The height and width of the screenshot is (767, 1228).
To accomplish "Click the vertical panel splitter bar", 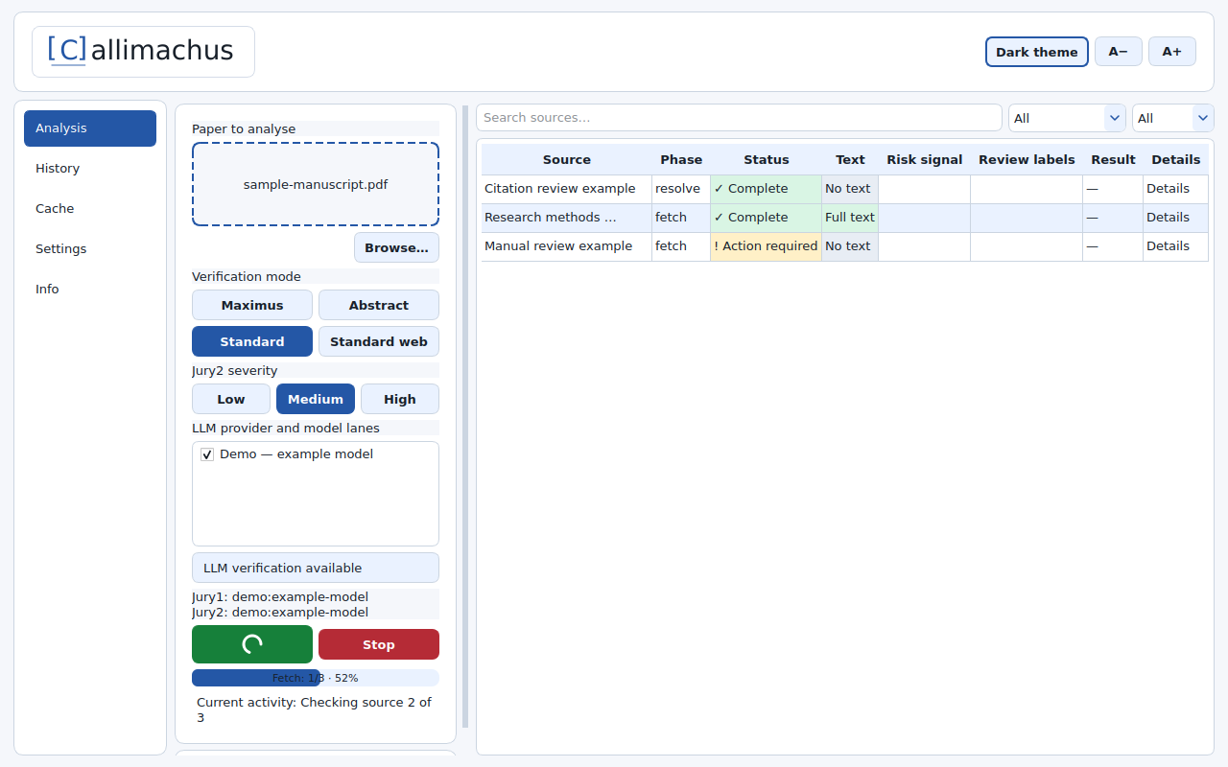I will 465,416.
